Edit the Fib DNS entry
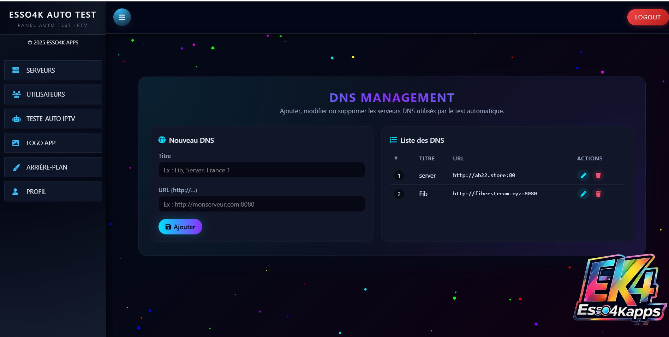Image resolution: width=669 pixels, height=337 pixels. [583, 194]
